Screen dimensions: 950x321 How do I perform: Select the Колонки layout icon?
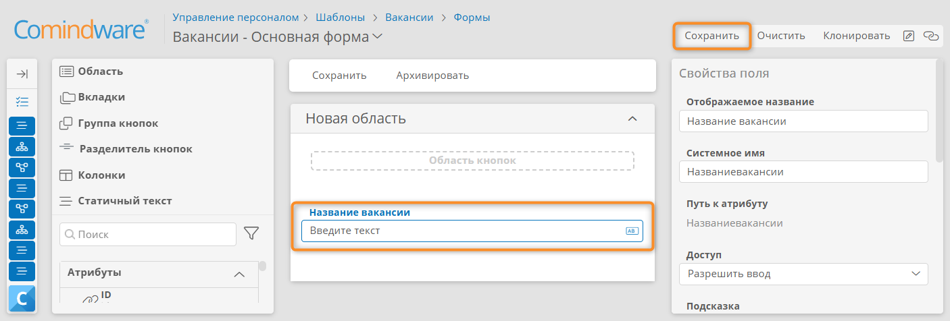pos(66,175)
